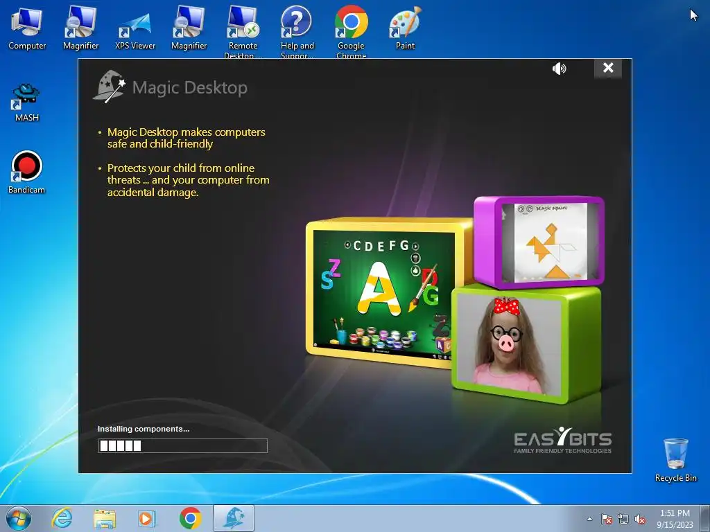Open the Magnifier shortcut beside Remote Desktop
The height and width of the screenshot is (532, 710).
[x=189, y=28]
